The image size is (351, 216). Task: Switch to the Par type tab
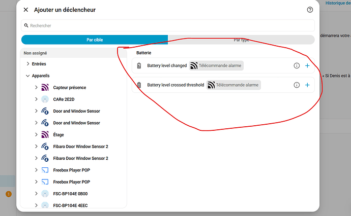point(241,40)
